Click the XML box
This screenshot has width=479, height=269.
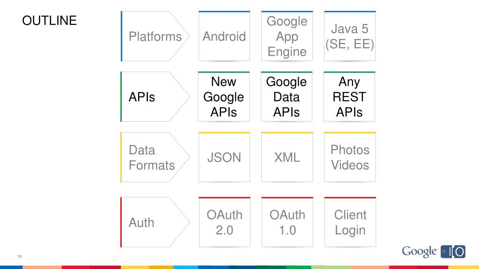coord(287,157)
